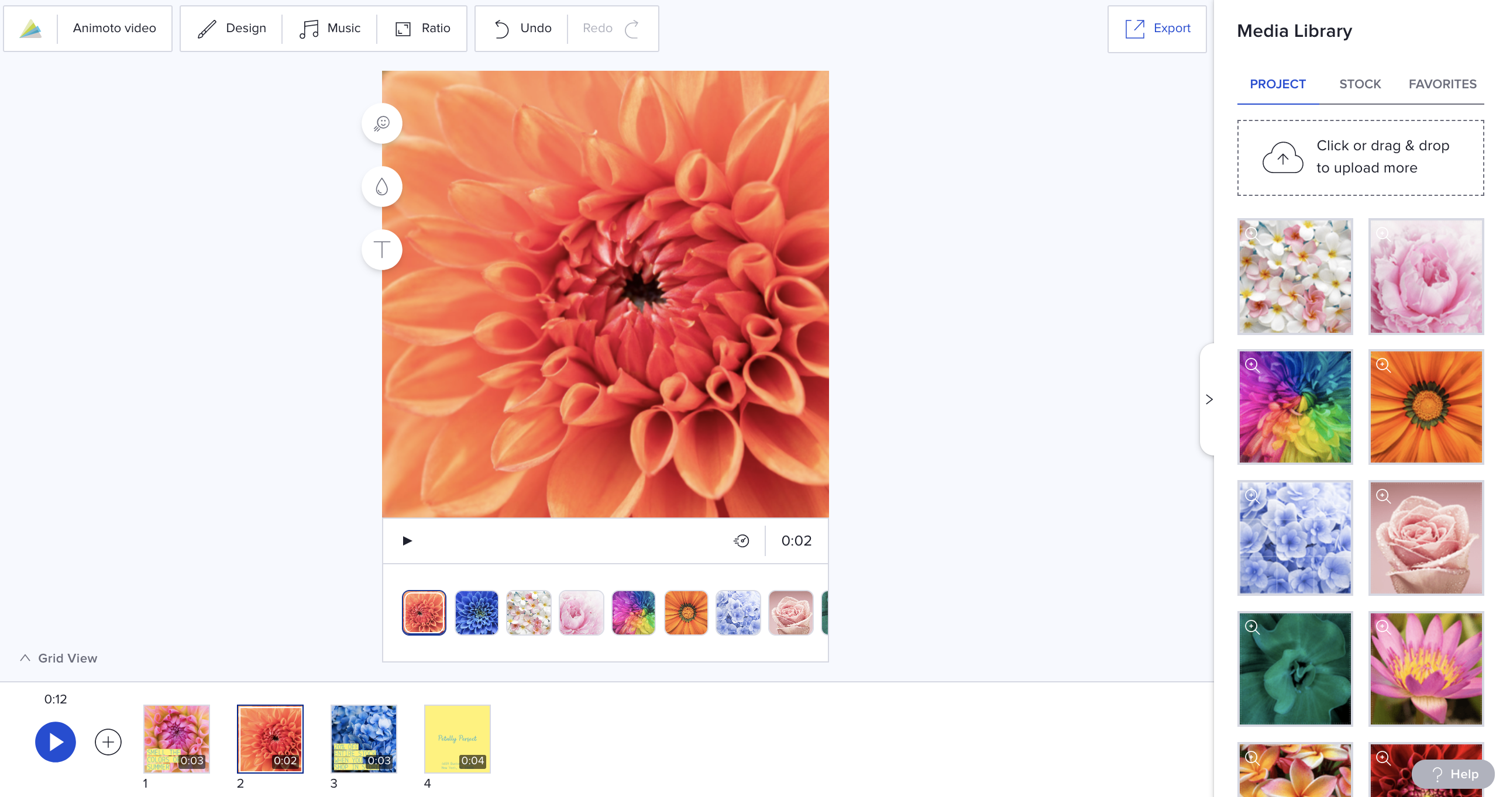Switch to the FAVORITES tab
Image resolution: width=1496 pixels, height=797 pixels.
(x=1443, y=84)
